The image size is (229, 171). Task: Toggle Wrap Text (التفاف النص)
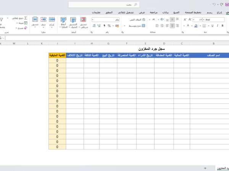click(x=140, y=19)
